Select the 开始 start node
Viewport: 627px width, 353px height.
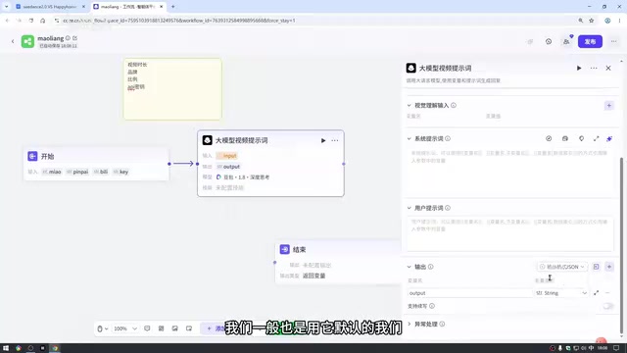click(x=96, y=164)
